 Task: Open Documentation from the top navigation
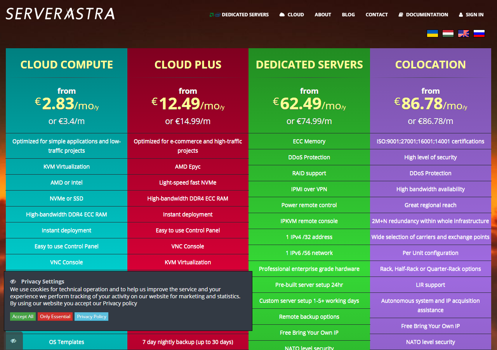[x=423, y=15]
